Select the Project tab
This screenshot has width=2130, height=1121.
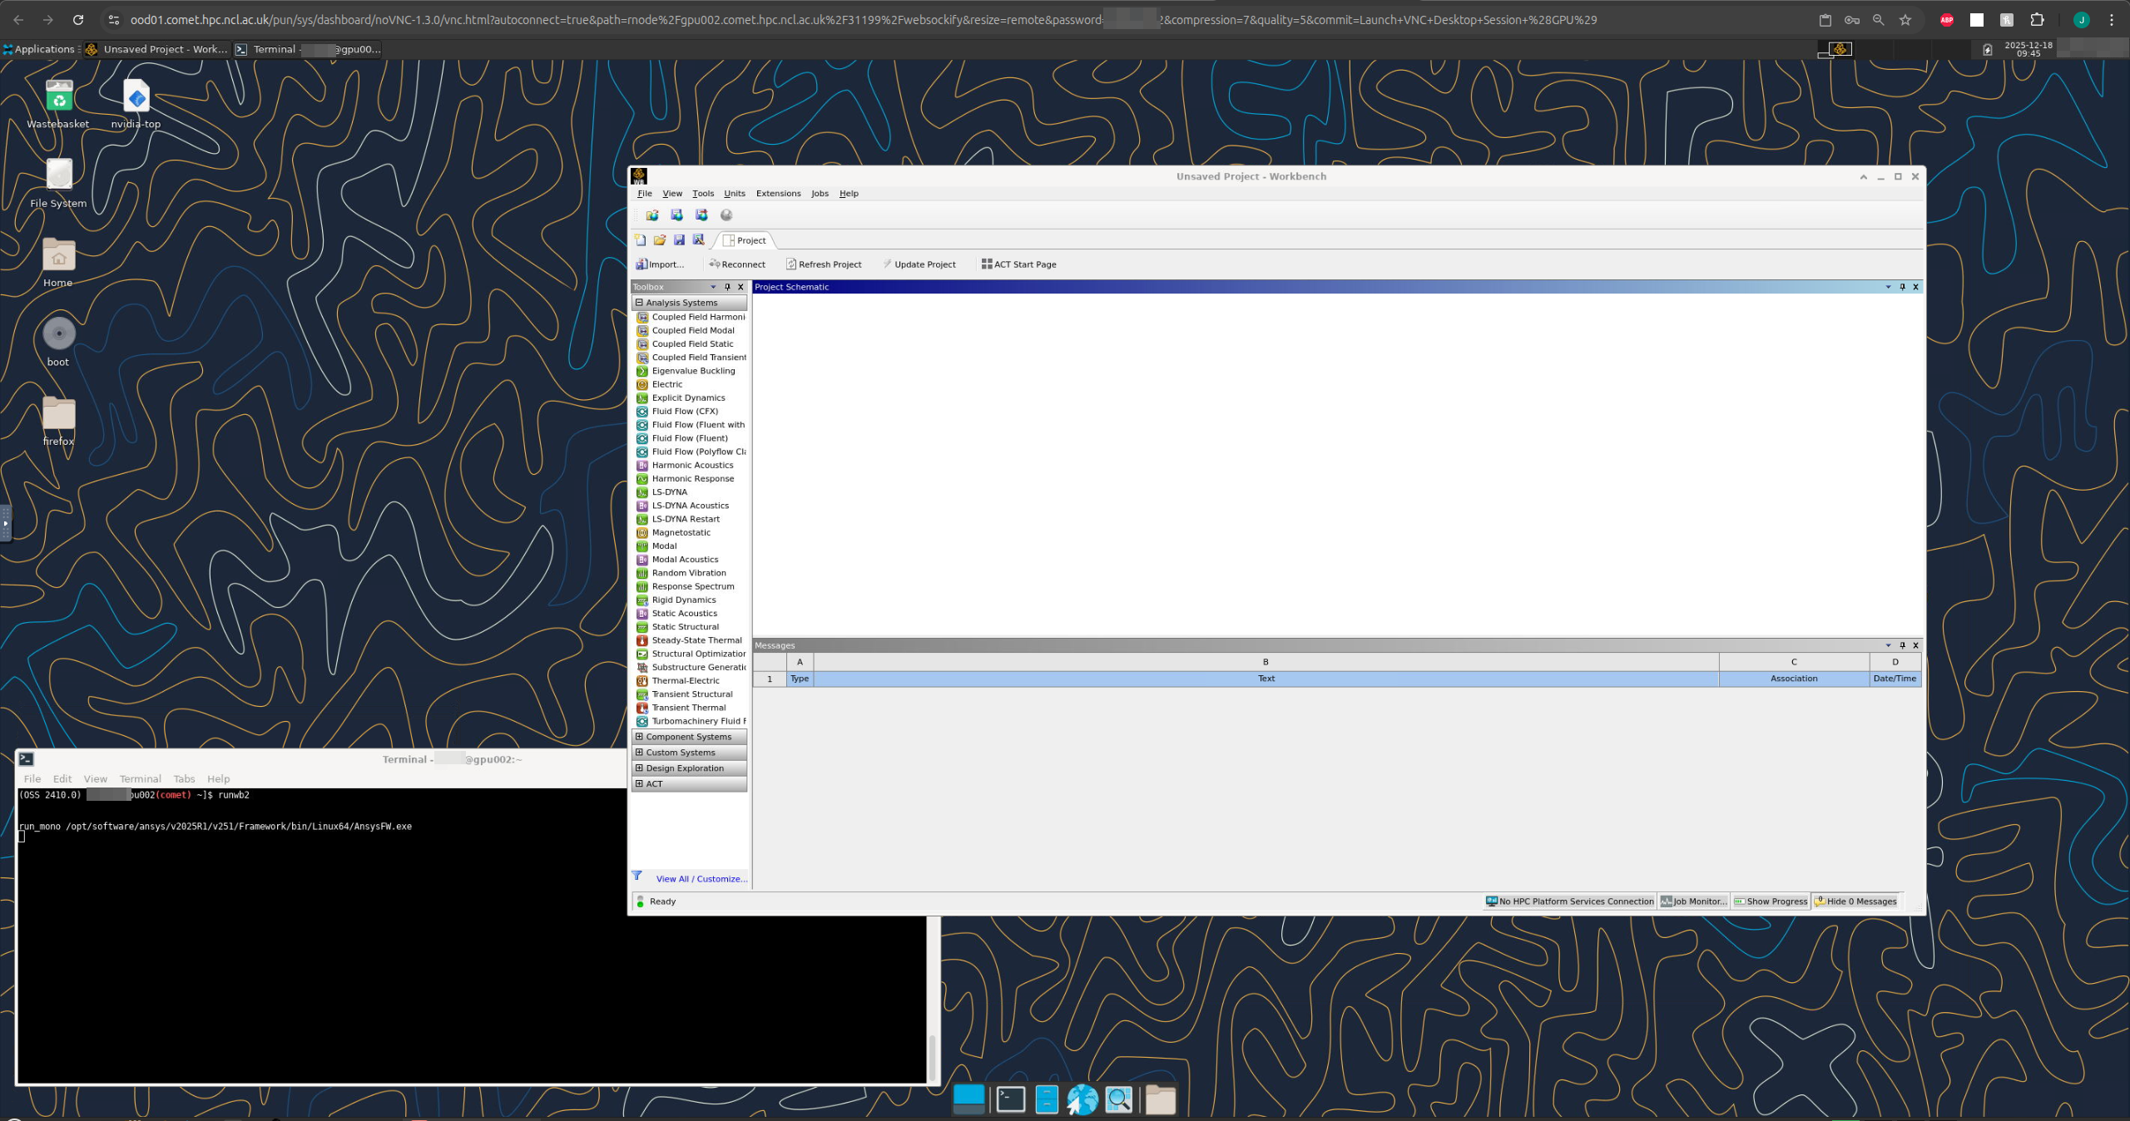745,240
